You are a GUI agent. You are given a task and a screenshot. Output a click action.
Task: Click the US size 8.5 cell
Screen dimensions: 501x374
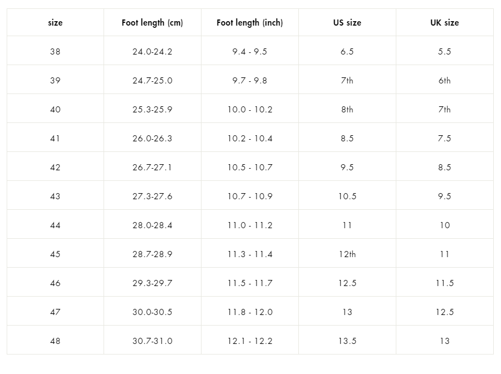point(347,139)
